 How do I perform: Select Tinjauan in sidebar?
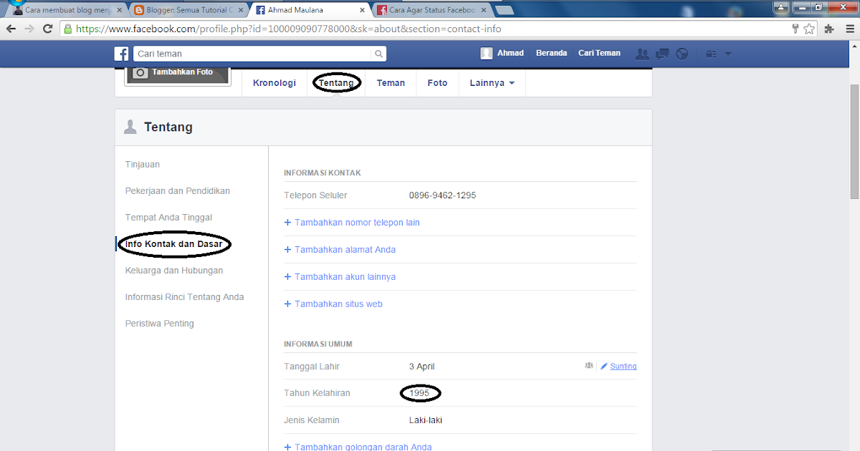coord(143,165)
